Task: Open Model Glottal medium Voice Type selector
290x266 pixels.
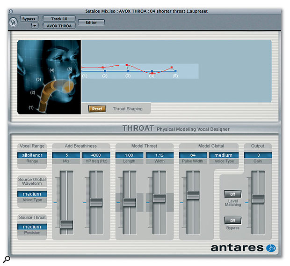Action: [x=224, y=155]
